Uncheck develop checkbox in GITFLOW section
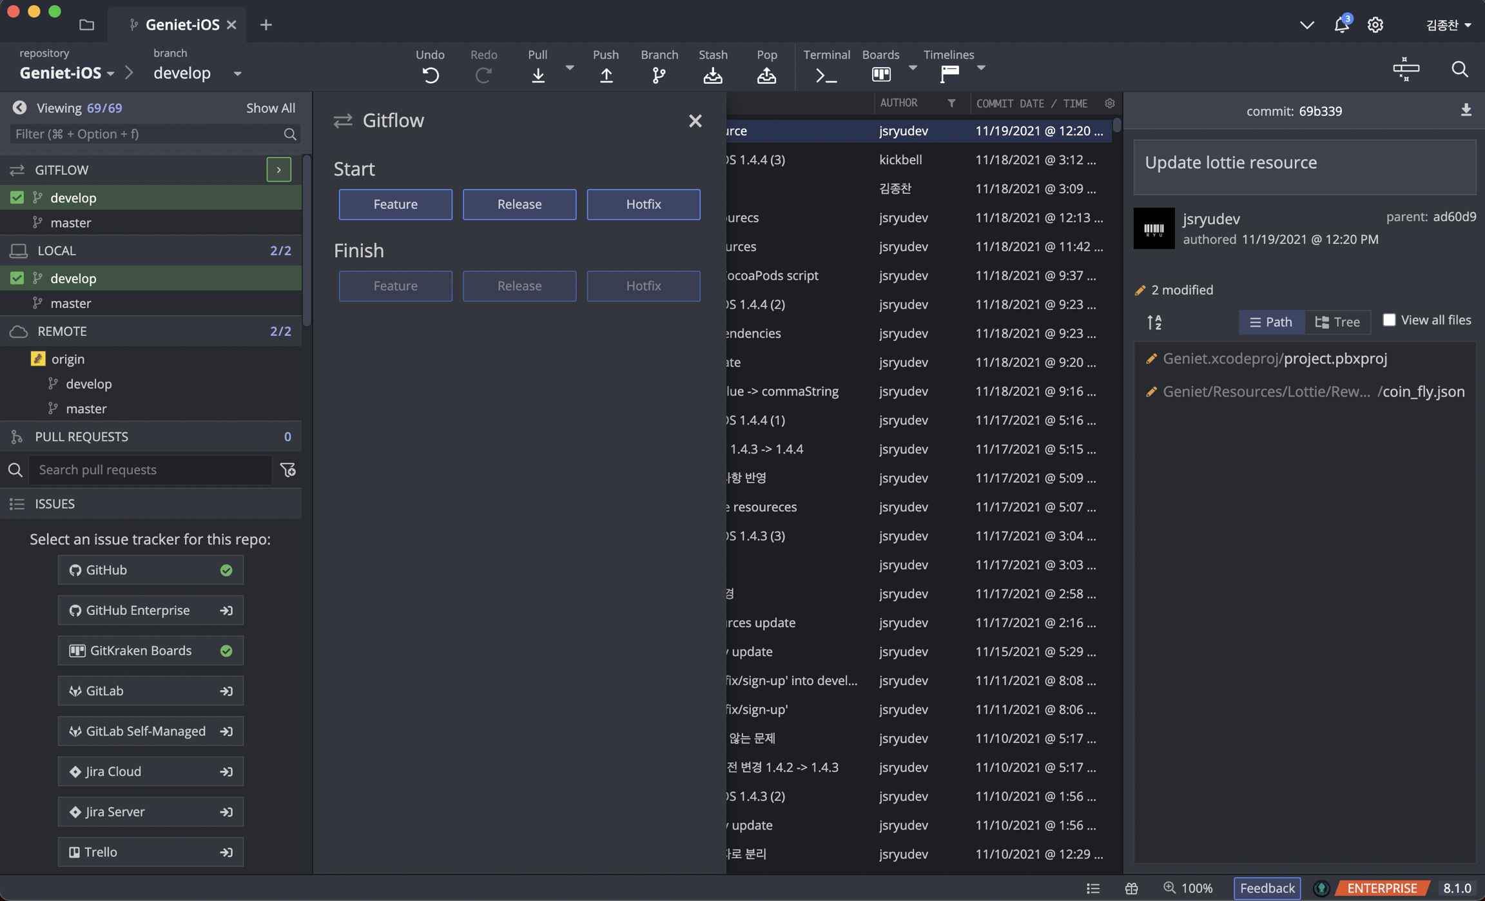Image resolution: width=1485 pixels, height=901 pixels. click(x=17, y=197)
